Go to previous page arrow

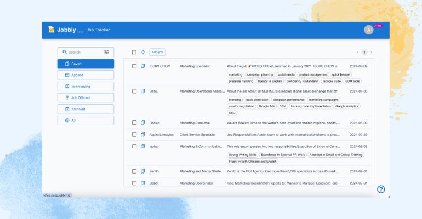pos(358,52)
